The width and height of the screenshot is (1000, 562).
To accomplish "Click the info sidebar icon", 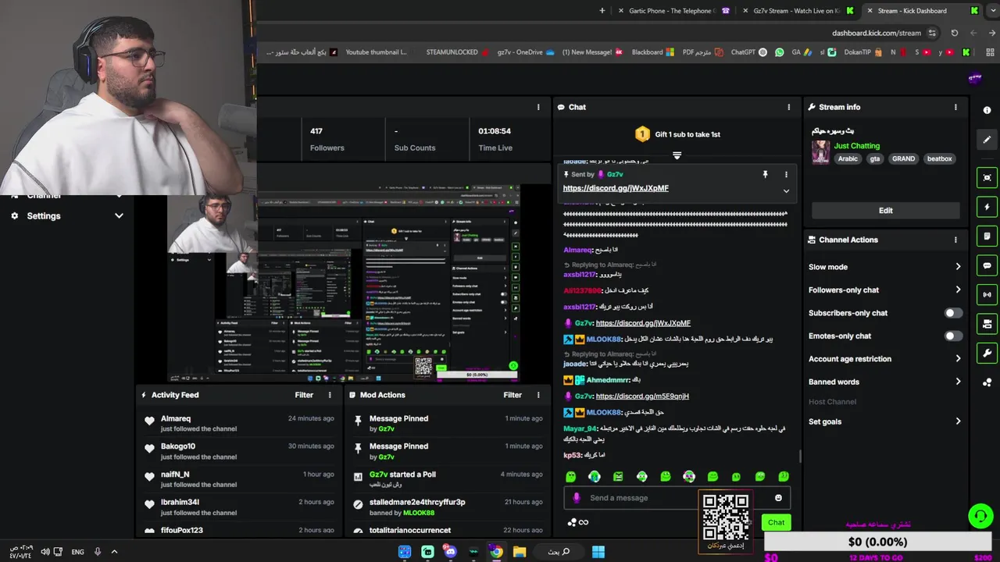I will pyautogui.click(x=987, y=110).
